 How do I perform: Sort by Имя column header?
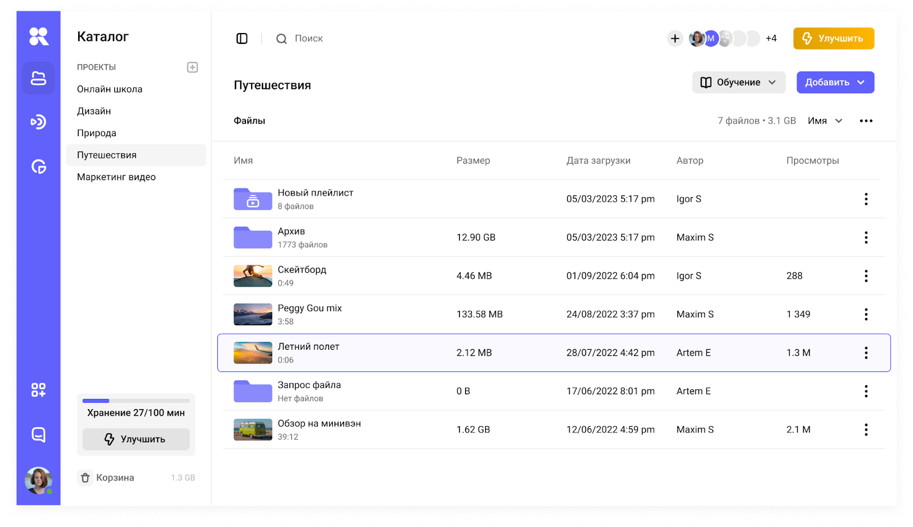point(243,161)
